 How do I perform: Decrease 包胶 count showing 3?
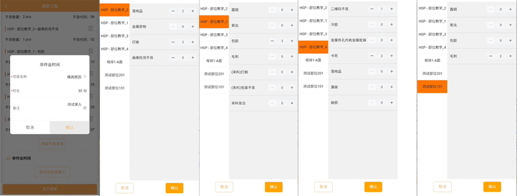pos(272,41)
